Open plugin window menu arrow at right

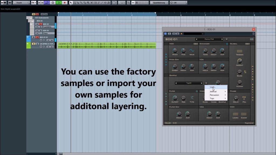tap(253, 34)
